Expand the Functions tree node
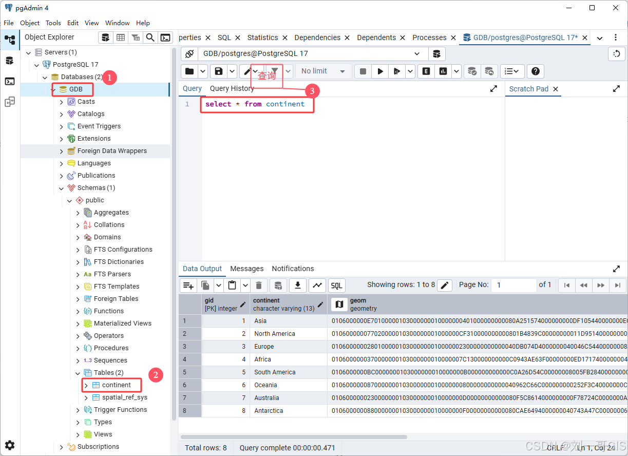Image resolution: width=628 pixels, height=456 pixels. click(78, 311)
